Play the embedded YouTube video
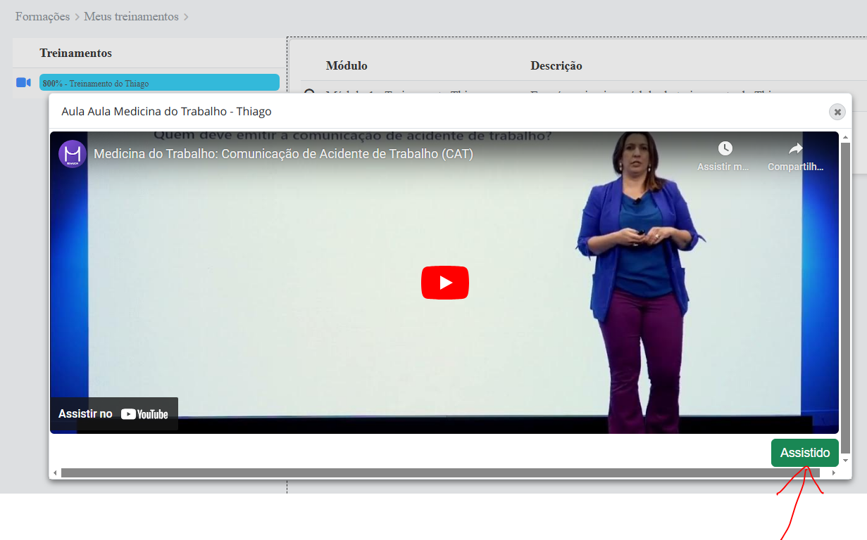The width and height of the screenshot is (867, 540). click(x=444, y=283)
